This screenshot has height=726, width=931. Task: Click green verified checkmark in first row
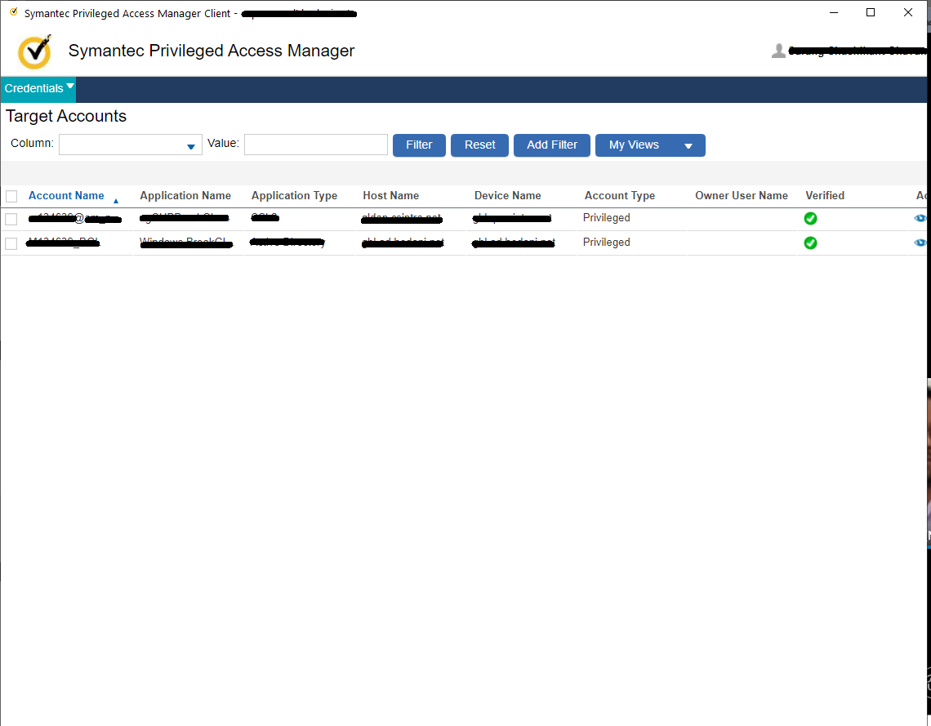(x=810, y=218)
